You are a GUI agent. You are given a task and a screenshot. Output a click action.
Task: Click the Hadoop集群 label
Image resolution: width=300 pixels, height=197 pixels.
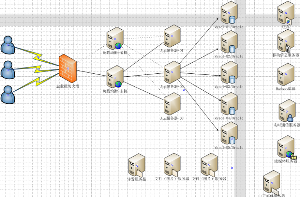pyautogui.click(x=286, y=89)
